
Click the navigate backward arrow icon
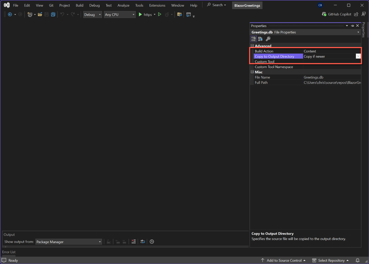pos(10,15)
